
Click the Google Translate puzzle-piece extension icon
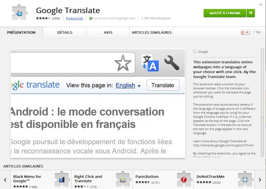[20, 13]
